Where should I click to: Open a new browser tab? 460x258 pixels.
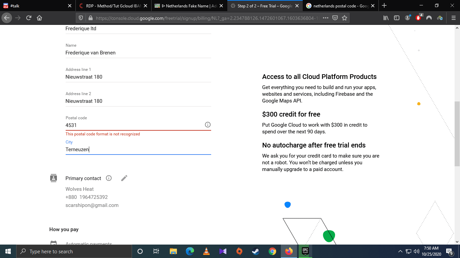(384, 6)
